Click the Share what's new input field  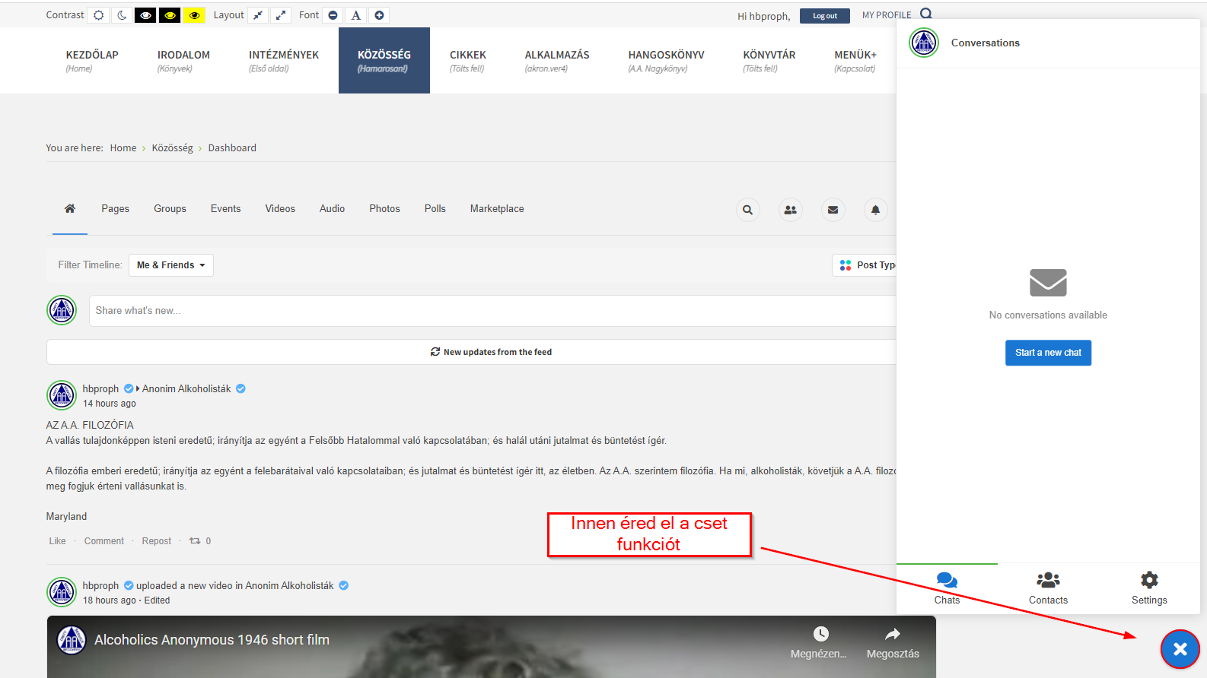tap(487, 311)
